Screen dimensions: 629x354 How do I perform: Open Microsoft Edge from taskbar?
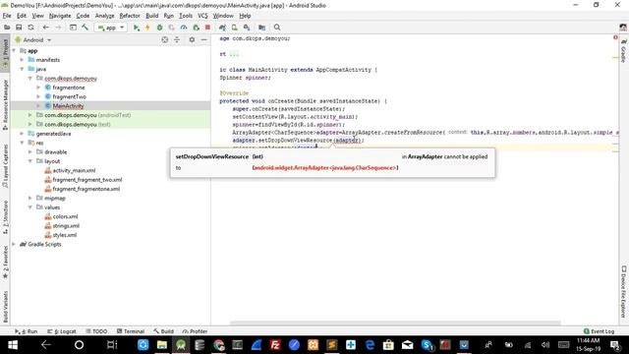pyautogui.click(x=370, y=345)
